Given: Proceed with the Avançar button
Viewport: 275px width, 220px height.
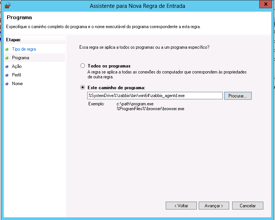Looking at the screenshot, I should coord(214,206).
